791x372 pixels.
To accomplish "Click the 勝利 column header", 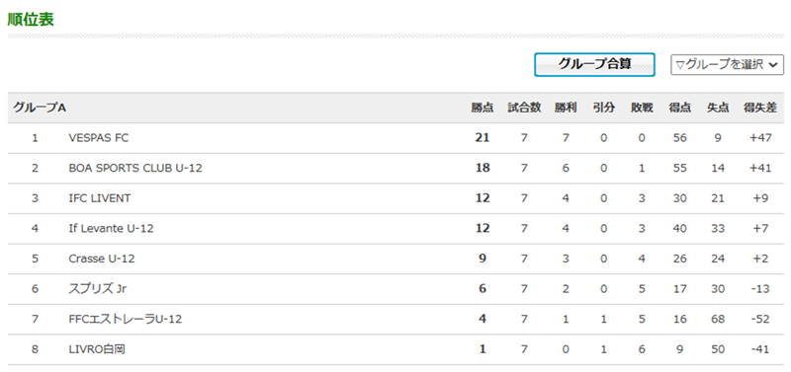I will [x=566, y=108].
